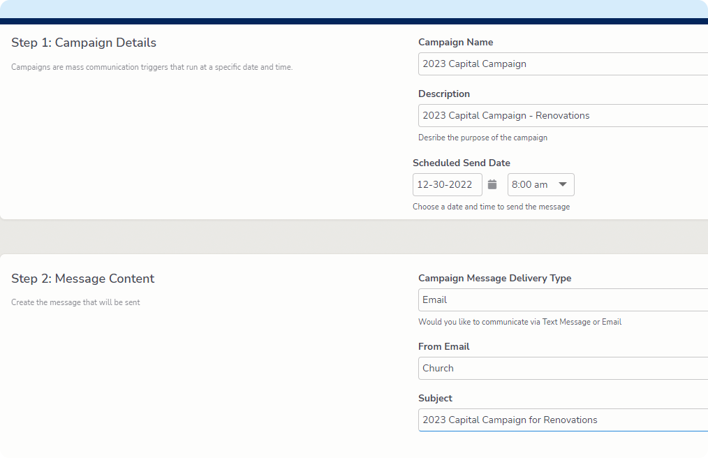Click the Step 2: Message Content heading
Viewport: 708px width, 458px height.
pyautogui.click(x=82, y=279)
